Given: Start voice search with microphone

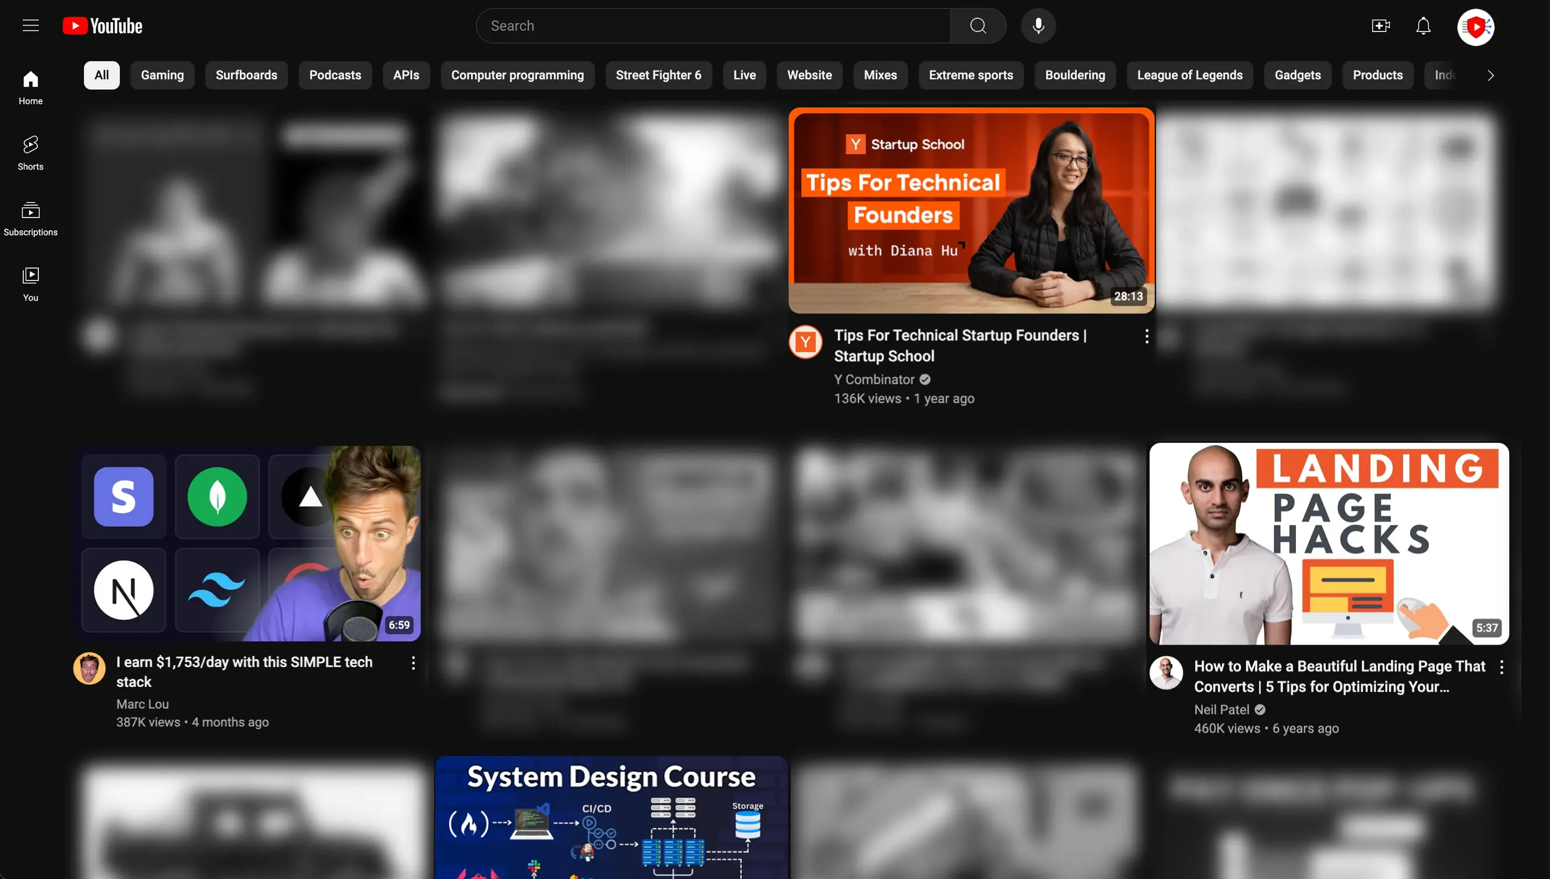Looking at the screenshot, I should tap(1038, 26).
